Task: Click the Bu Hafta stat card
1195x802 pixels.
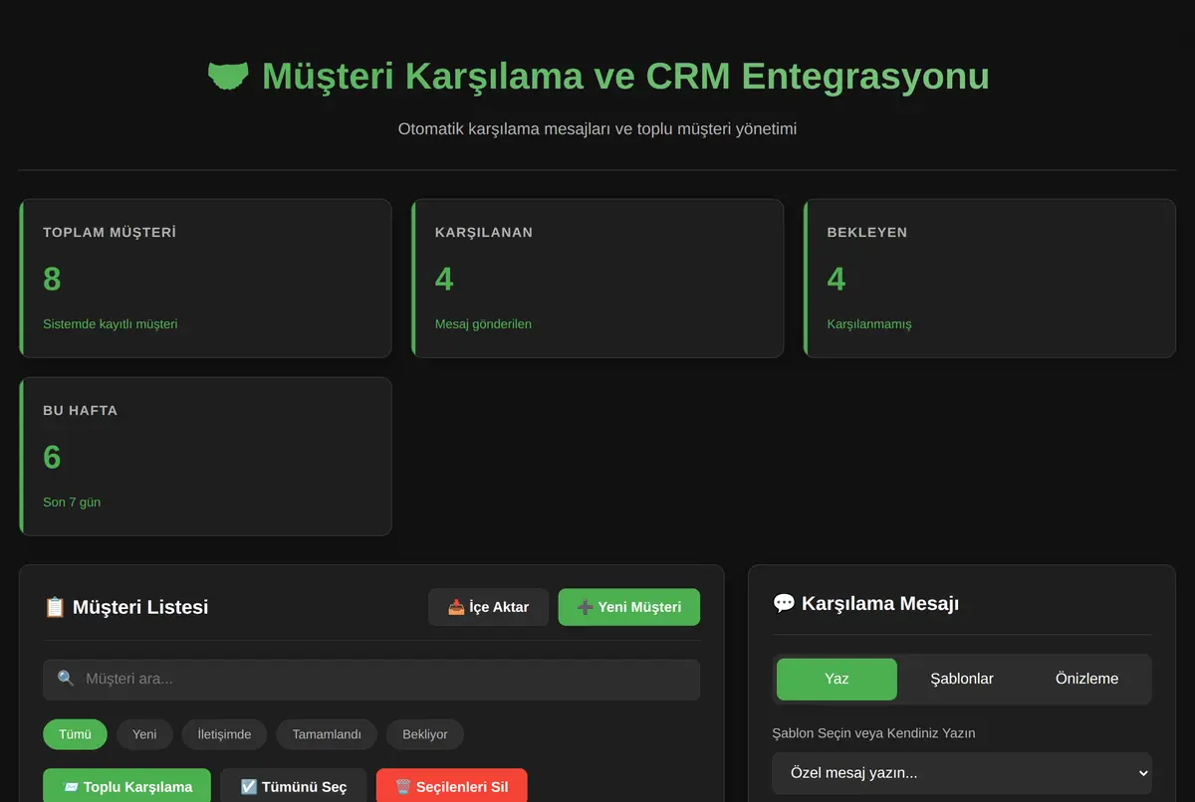Action: pos(205,457)
